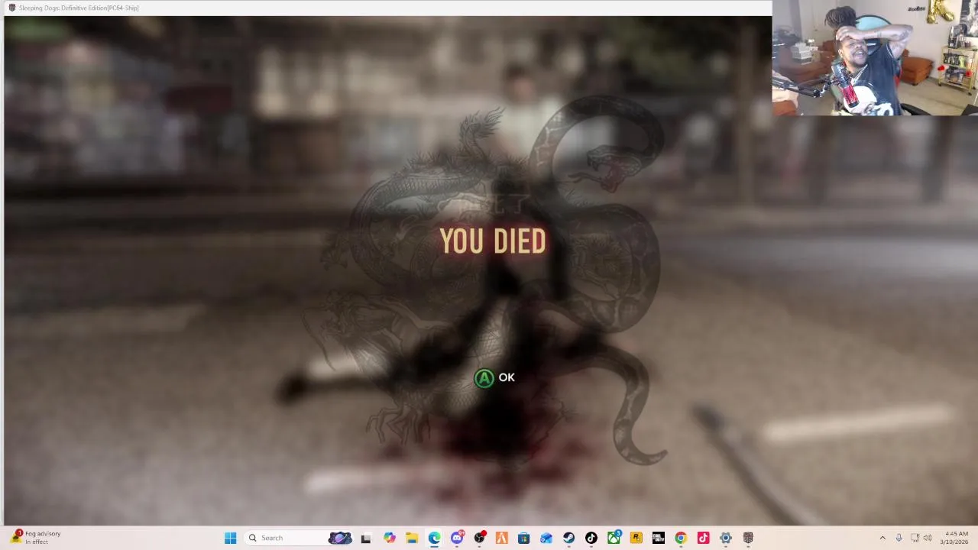Image resolution: width=978 pixels, height=550 pixels.
Task: Open the black TikTok taskbar icon
Action: click(x=591, y=538)
